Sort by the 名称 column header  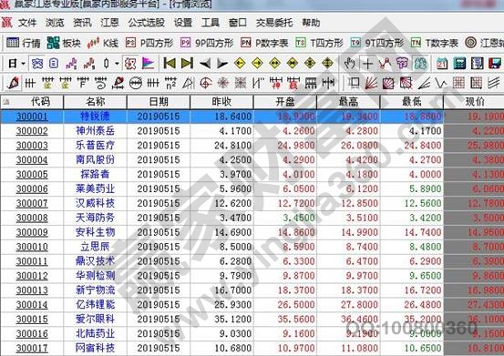[96, 102]
